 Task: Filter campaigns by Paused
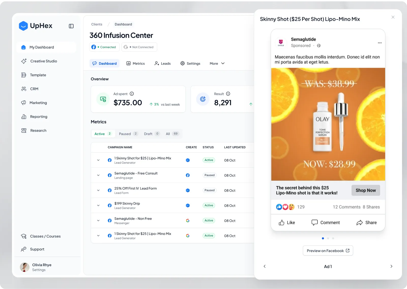pyautogui.click(x=128, y=134)
